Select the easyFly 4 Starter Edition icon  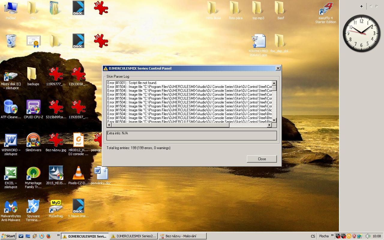[326, 13]
